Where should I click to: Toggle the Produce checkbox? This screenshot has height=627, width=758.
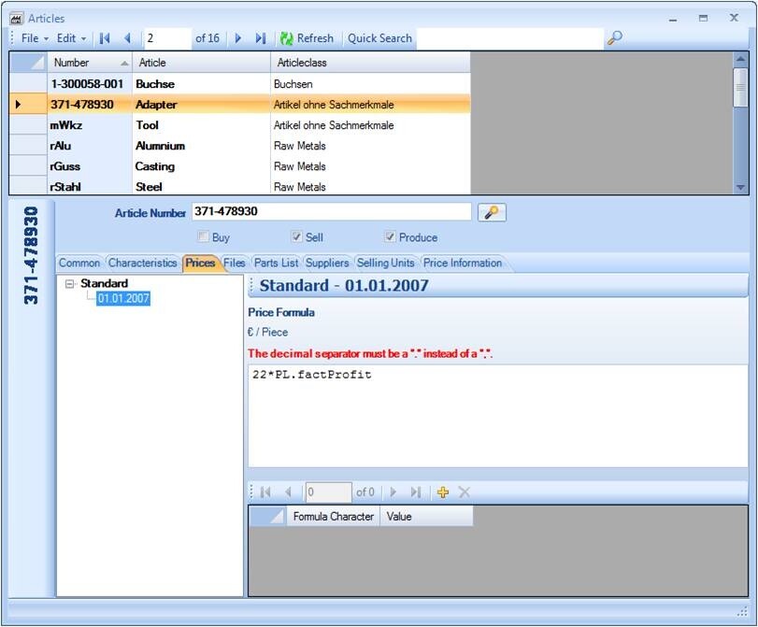(x=390, y=236)
